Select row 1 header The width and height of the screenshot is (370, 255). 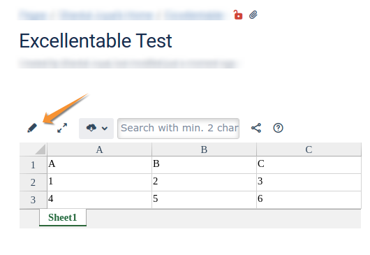[x=33, y=165]
